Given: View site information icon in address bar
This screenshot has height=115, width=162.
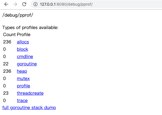Looking at the screenshot, I should [x=35, y=4].
